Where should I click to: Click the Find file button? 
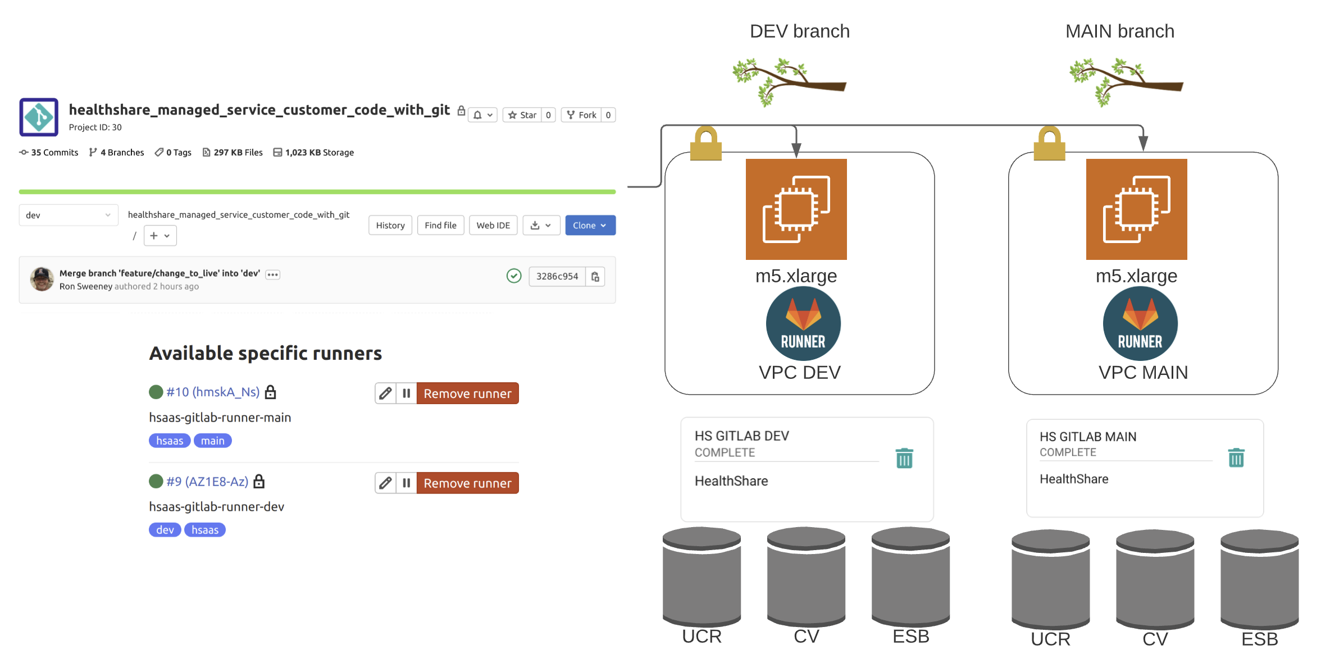click(x=440, y=225)
